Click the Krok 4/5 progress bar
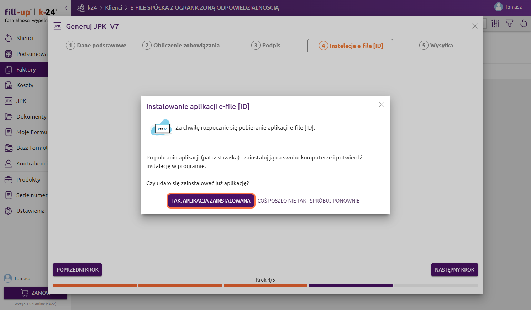This screenshot has height=310, width=531. point(265,285)
